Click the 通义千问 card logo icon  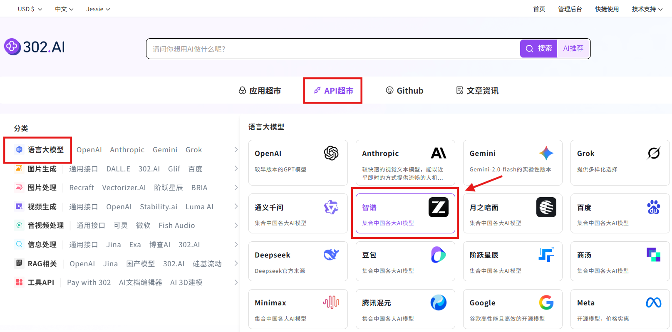pos(331,207)
